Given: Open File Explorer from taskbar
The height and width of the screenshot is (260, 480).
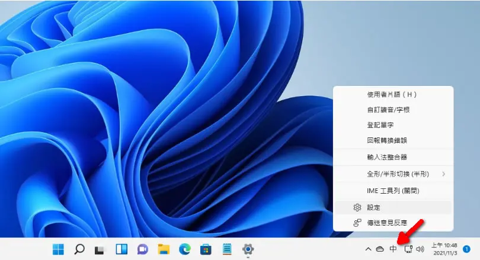Looking at the screenshot, I should (164, 249).
